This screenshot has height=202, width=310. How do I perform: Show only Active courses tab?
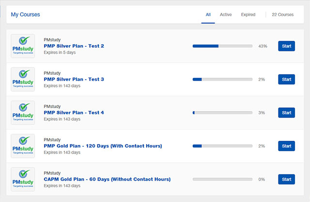[x=226, y=15]
